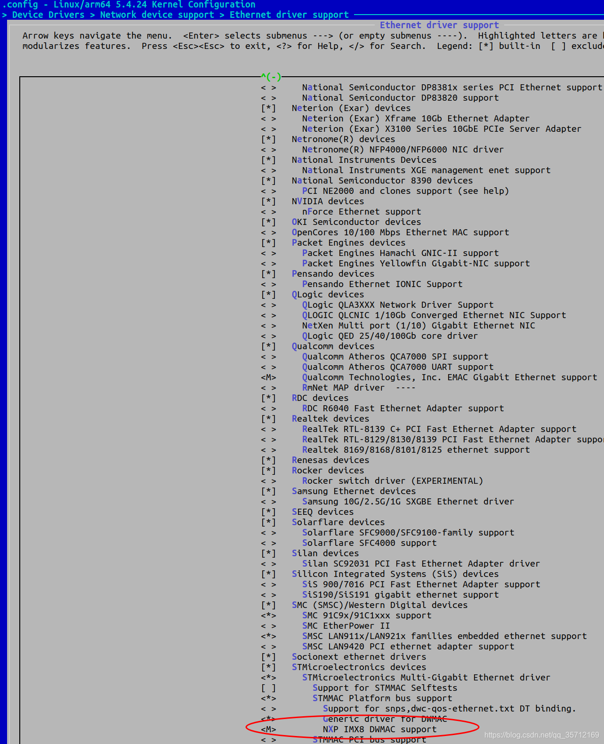Toggle National Instruments Devices checkbox
This screenshot has width=604, height=744.
tap(269, 160)
